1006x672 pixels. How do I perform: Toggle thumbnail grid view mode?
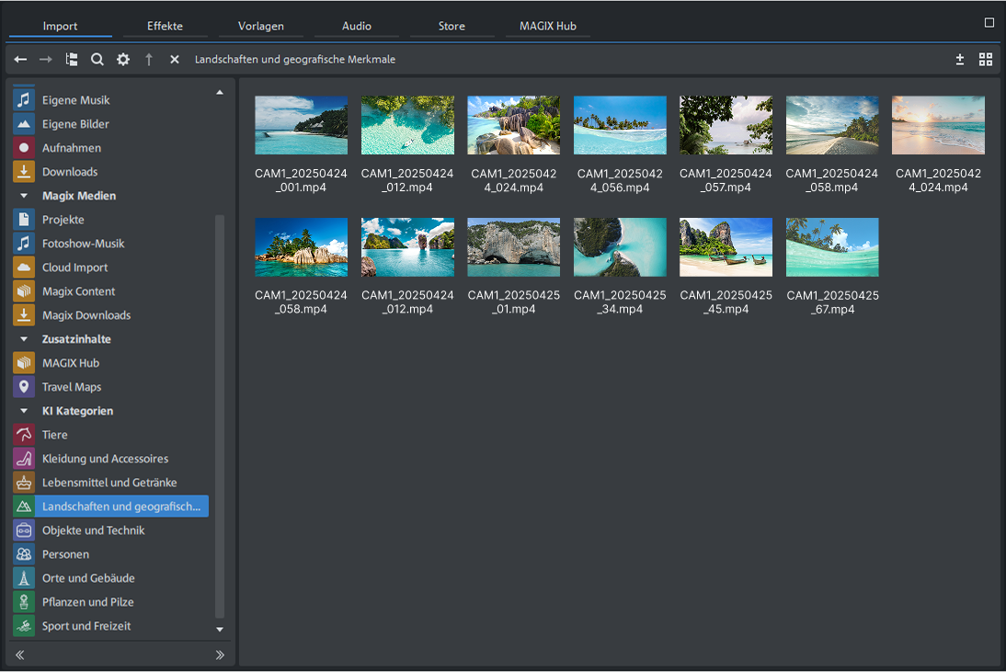(x=986, y=60)
